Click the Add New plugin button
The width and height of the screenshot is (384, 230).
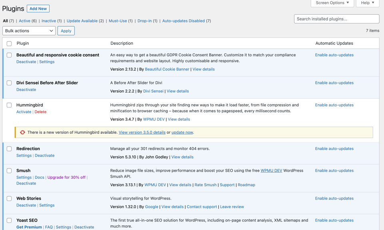pos(38,8)
